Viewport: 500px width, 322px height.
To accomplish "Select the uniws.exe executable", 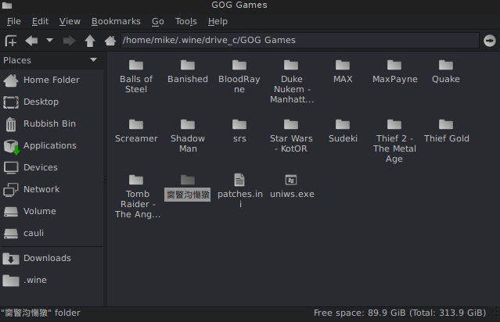I will (292, 186).
